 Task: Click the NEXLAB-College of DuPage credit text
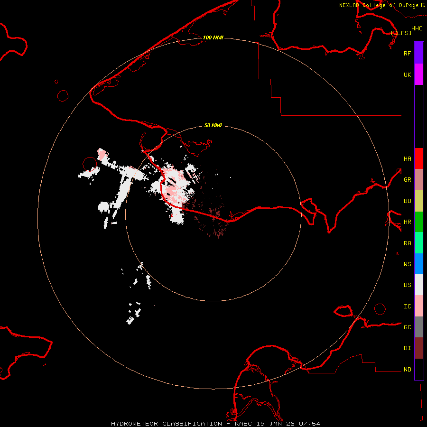click(379, 5)
